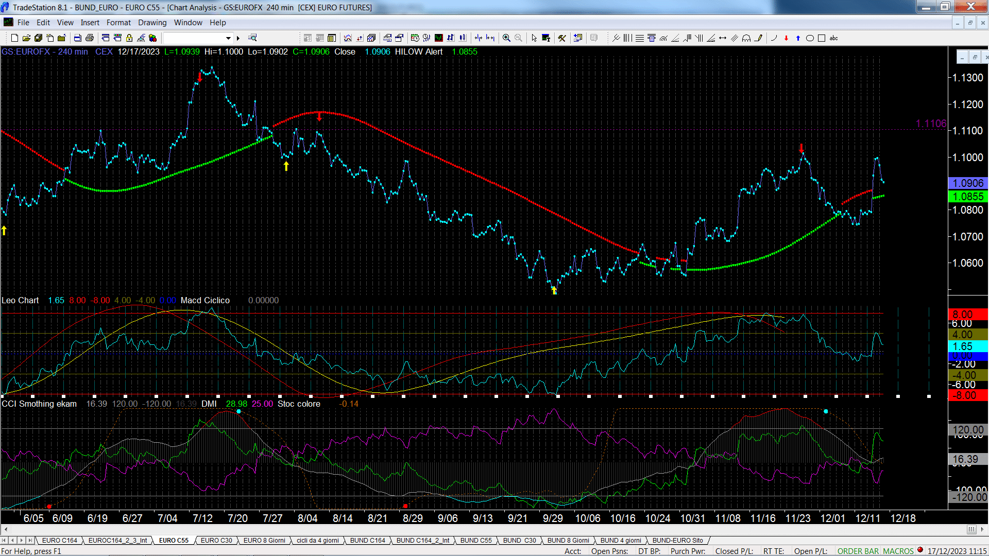Switch to the BUND C55 tab

[x=476, y=541]
